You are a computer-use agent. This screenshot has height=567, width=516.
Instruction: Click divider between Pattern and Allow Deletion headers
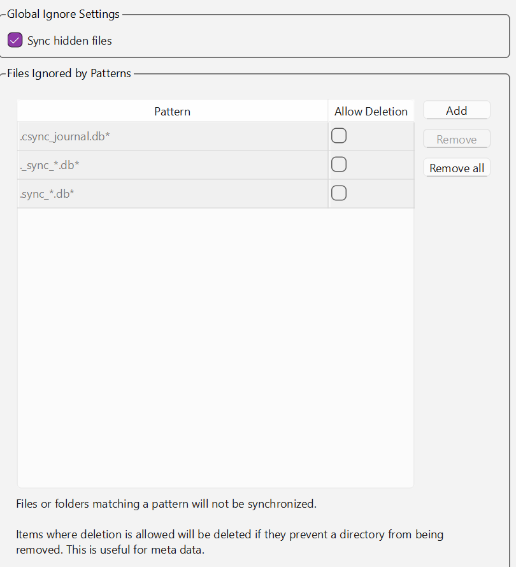(x=328, y=111)
